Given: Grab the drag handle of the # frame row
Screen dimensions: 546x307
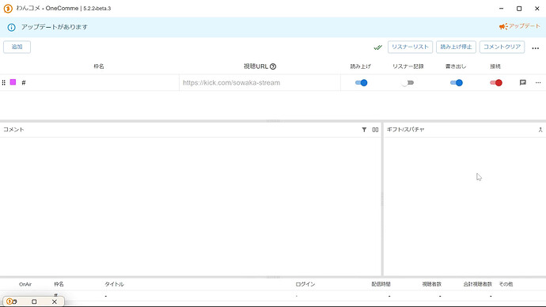Looking at the screenshot, I should tap(3, 82).
